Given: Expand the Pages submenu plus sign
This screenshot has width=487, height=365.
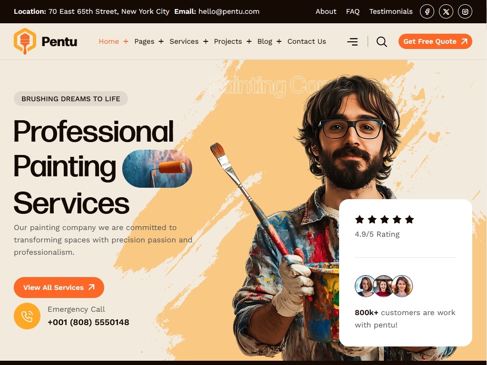Looking at the screenshot, I should point(161,41).
